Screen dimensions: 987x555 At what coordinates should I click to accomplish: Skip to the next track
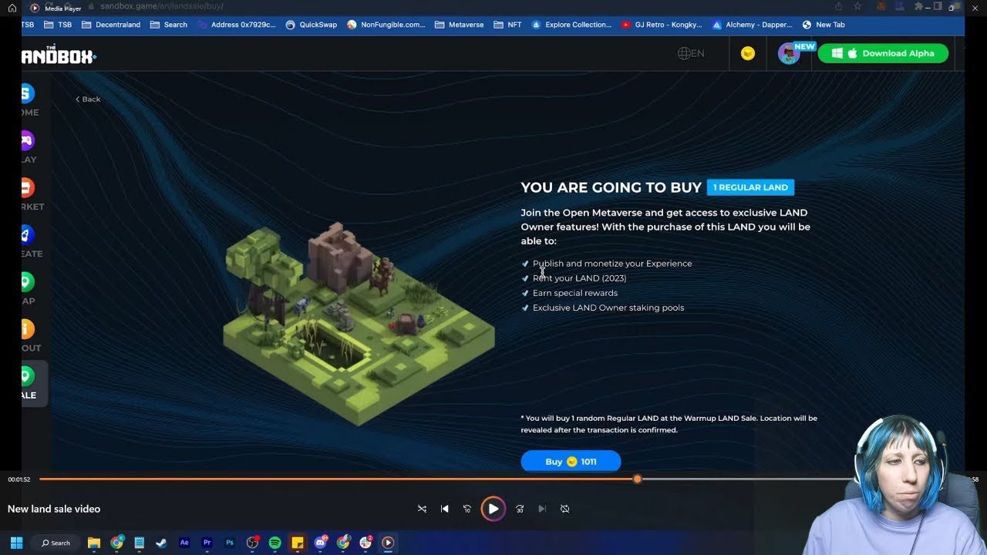(x=542, y=509)
